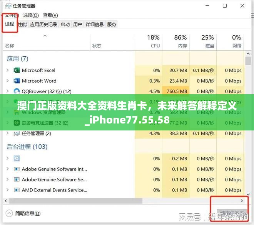254x225 pixels.
Task: Click the 23.4 MB memory value
Action: pos(178,81)
